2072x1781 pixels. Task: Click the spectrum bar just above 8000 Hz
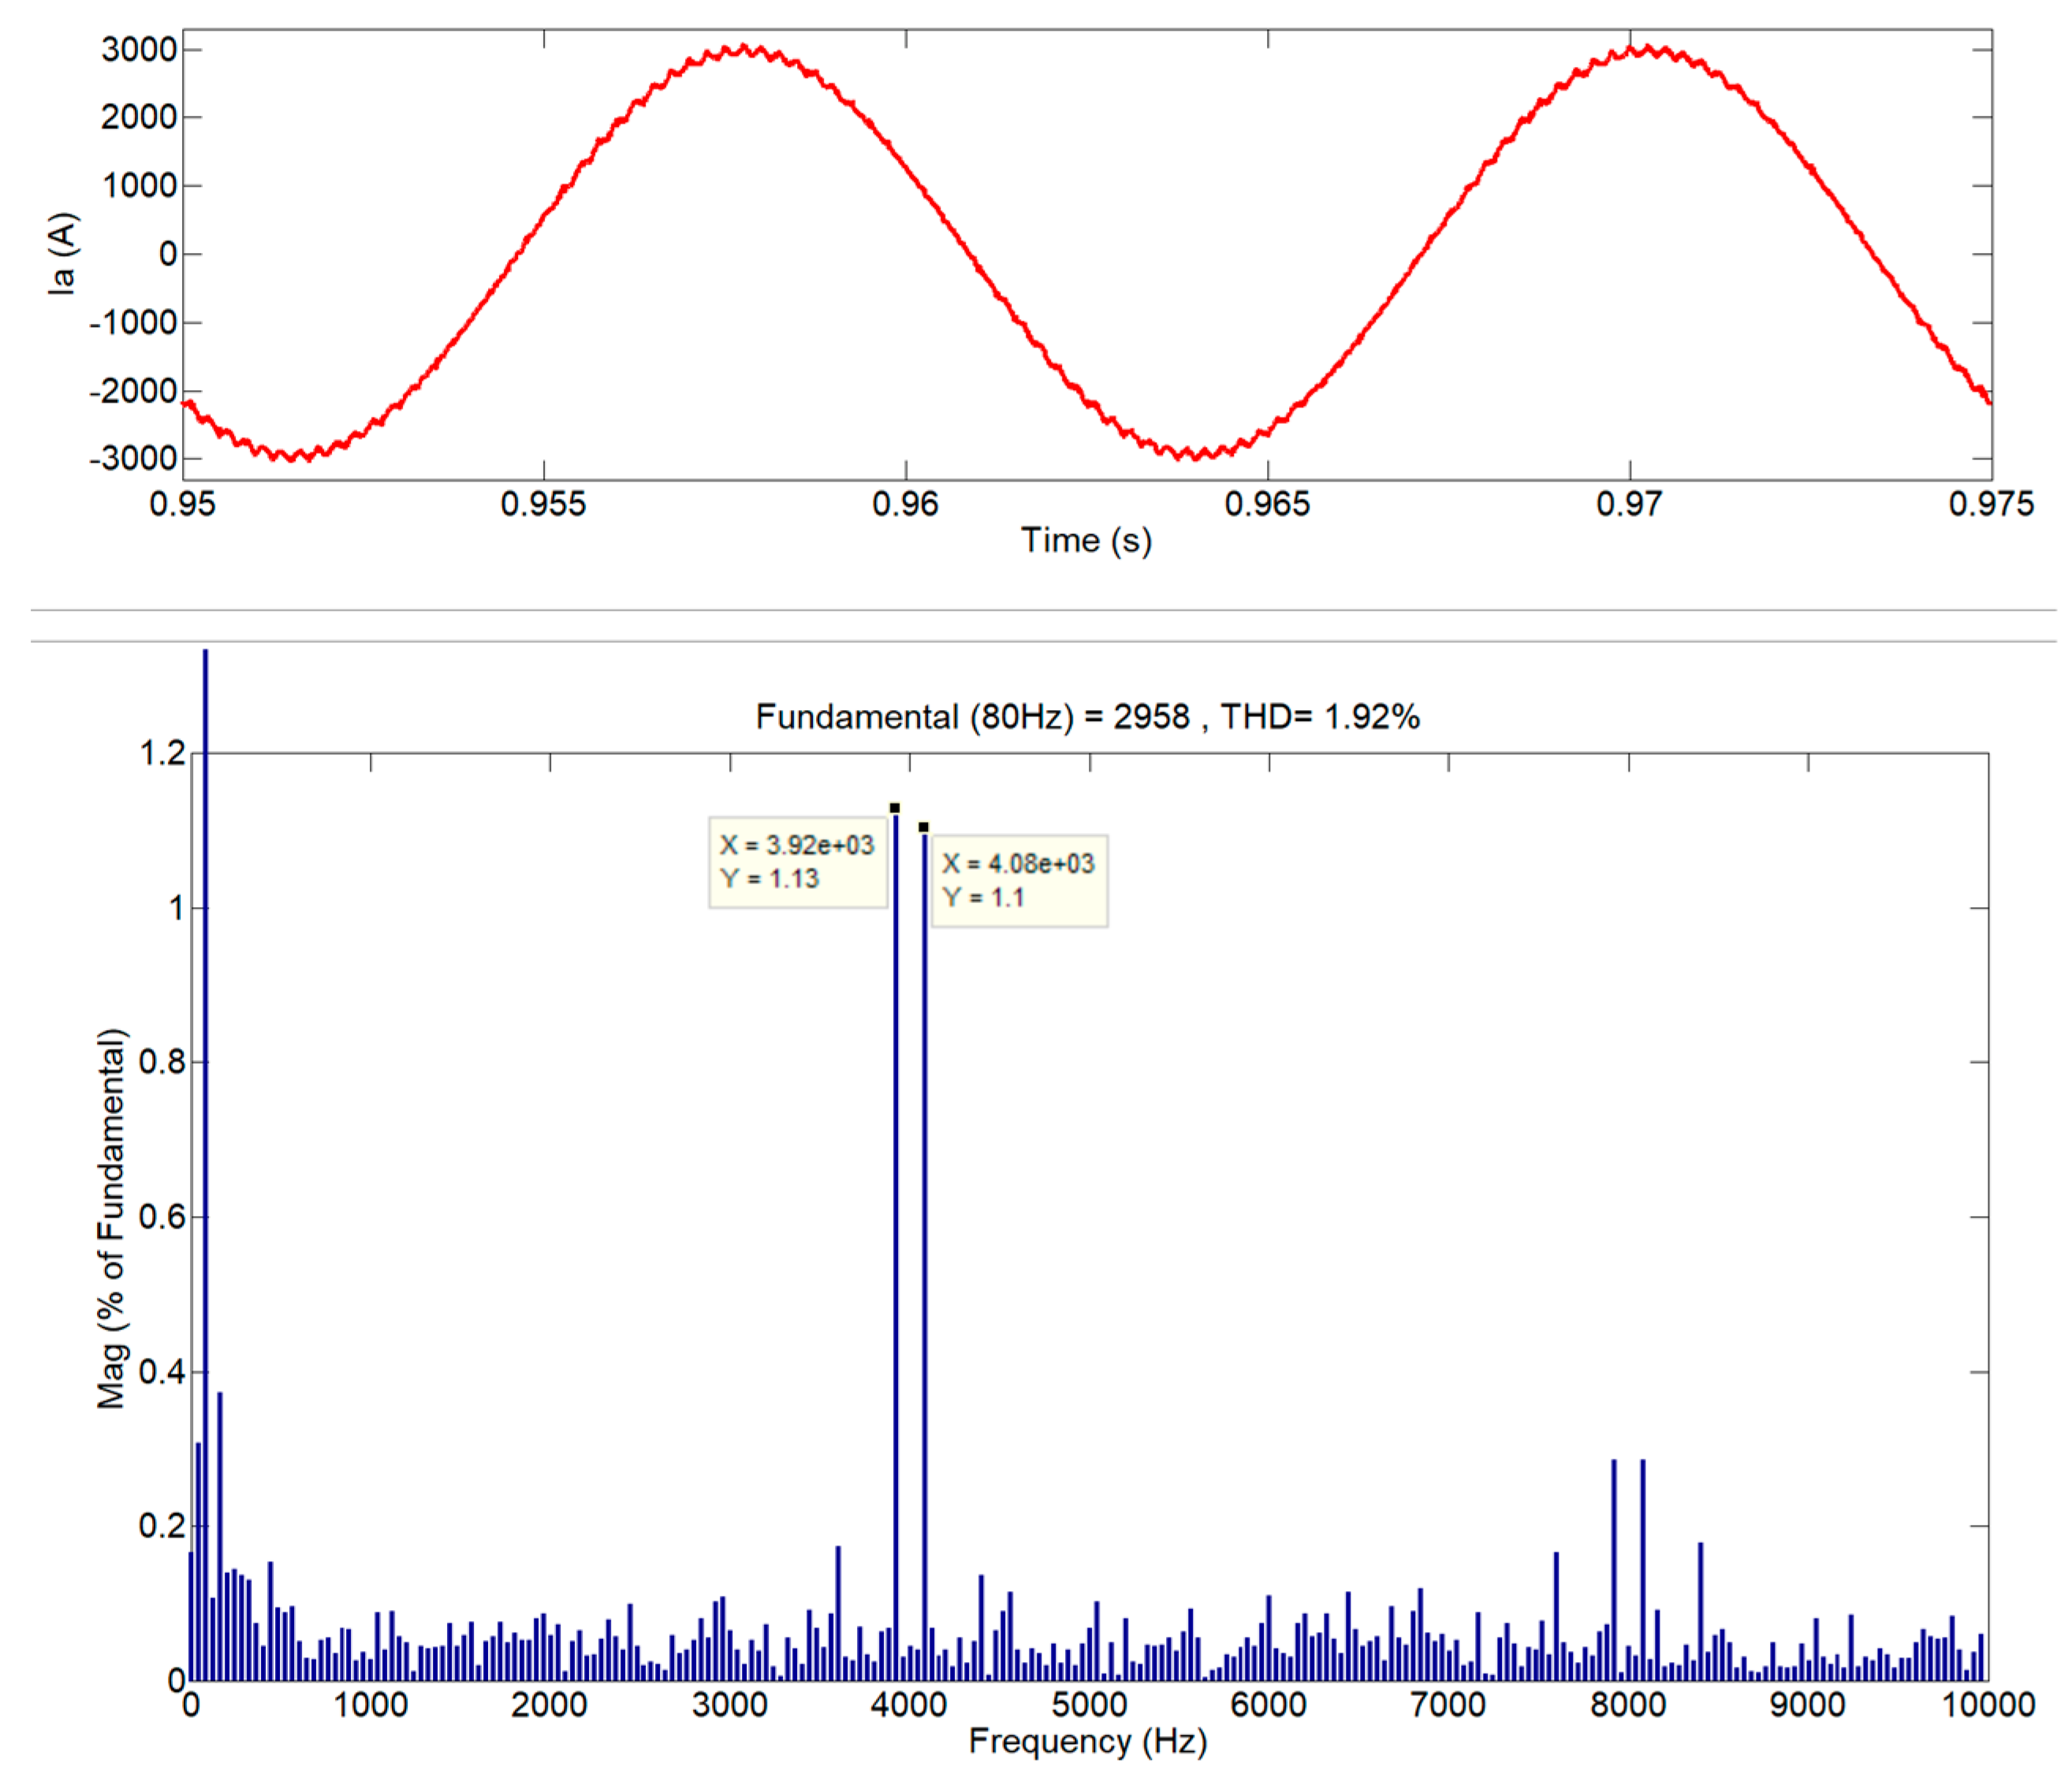tap(1642, 1569)
